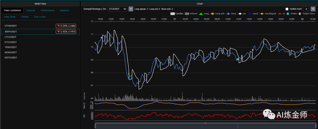The width and height of the screenshot is (318, 129).
Task: Open the Daily Stats tab
Action: [10, 17]
